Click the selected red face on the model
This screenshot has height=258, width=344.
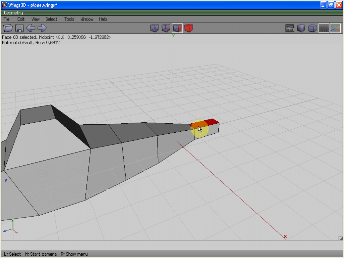point(212,121)
